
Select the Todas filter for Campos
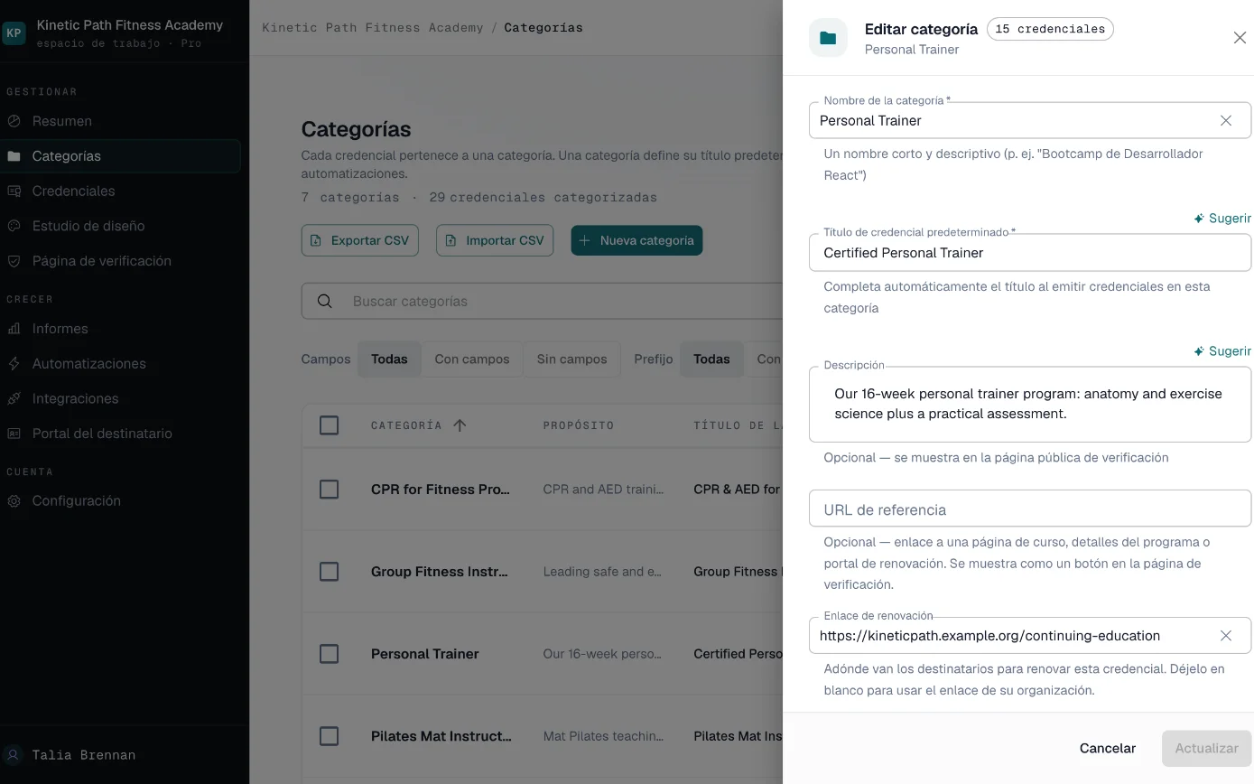coord(389,359)
